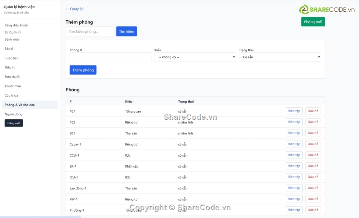Click the green Phòng mới button
359x218 pixels.
pos(313,21)
